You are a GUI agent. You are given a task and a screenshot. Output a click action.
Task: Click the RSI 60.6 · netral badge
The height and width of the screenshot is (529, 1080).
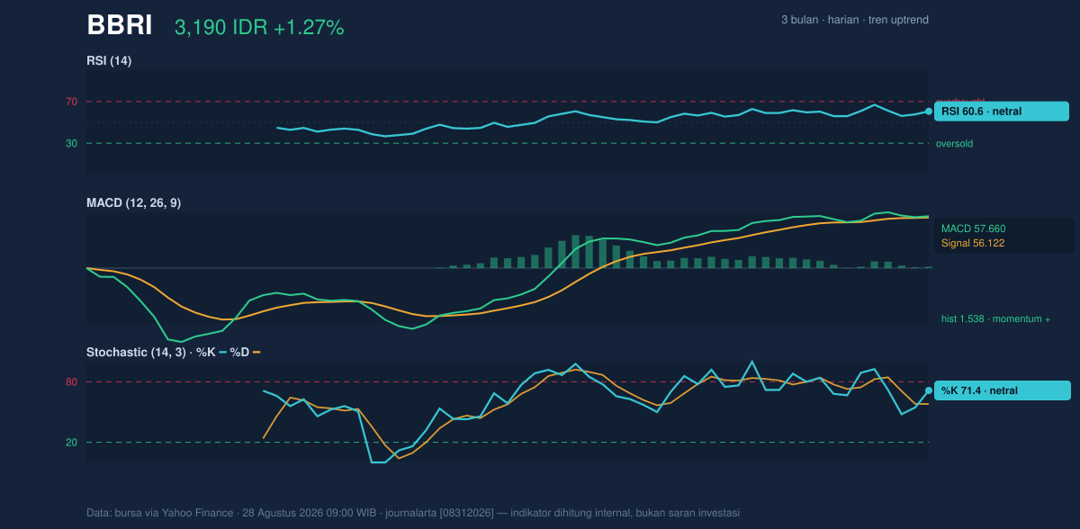click(x=1002, y=112)
